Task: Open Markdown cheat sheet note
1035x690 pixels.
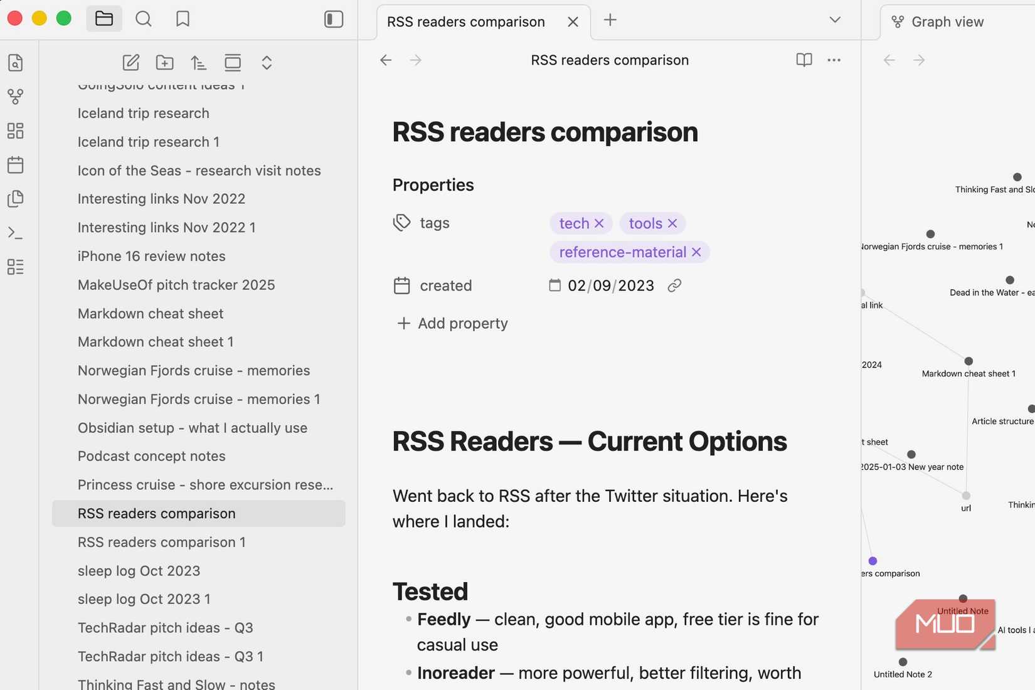Action: click(151, 314)
